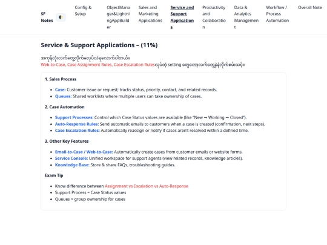
Task: Click 'Shared worklists where multiple users' description
Action: click(x=137, y=96)
